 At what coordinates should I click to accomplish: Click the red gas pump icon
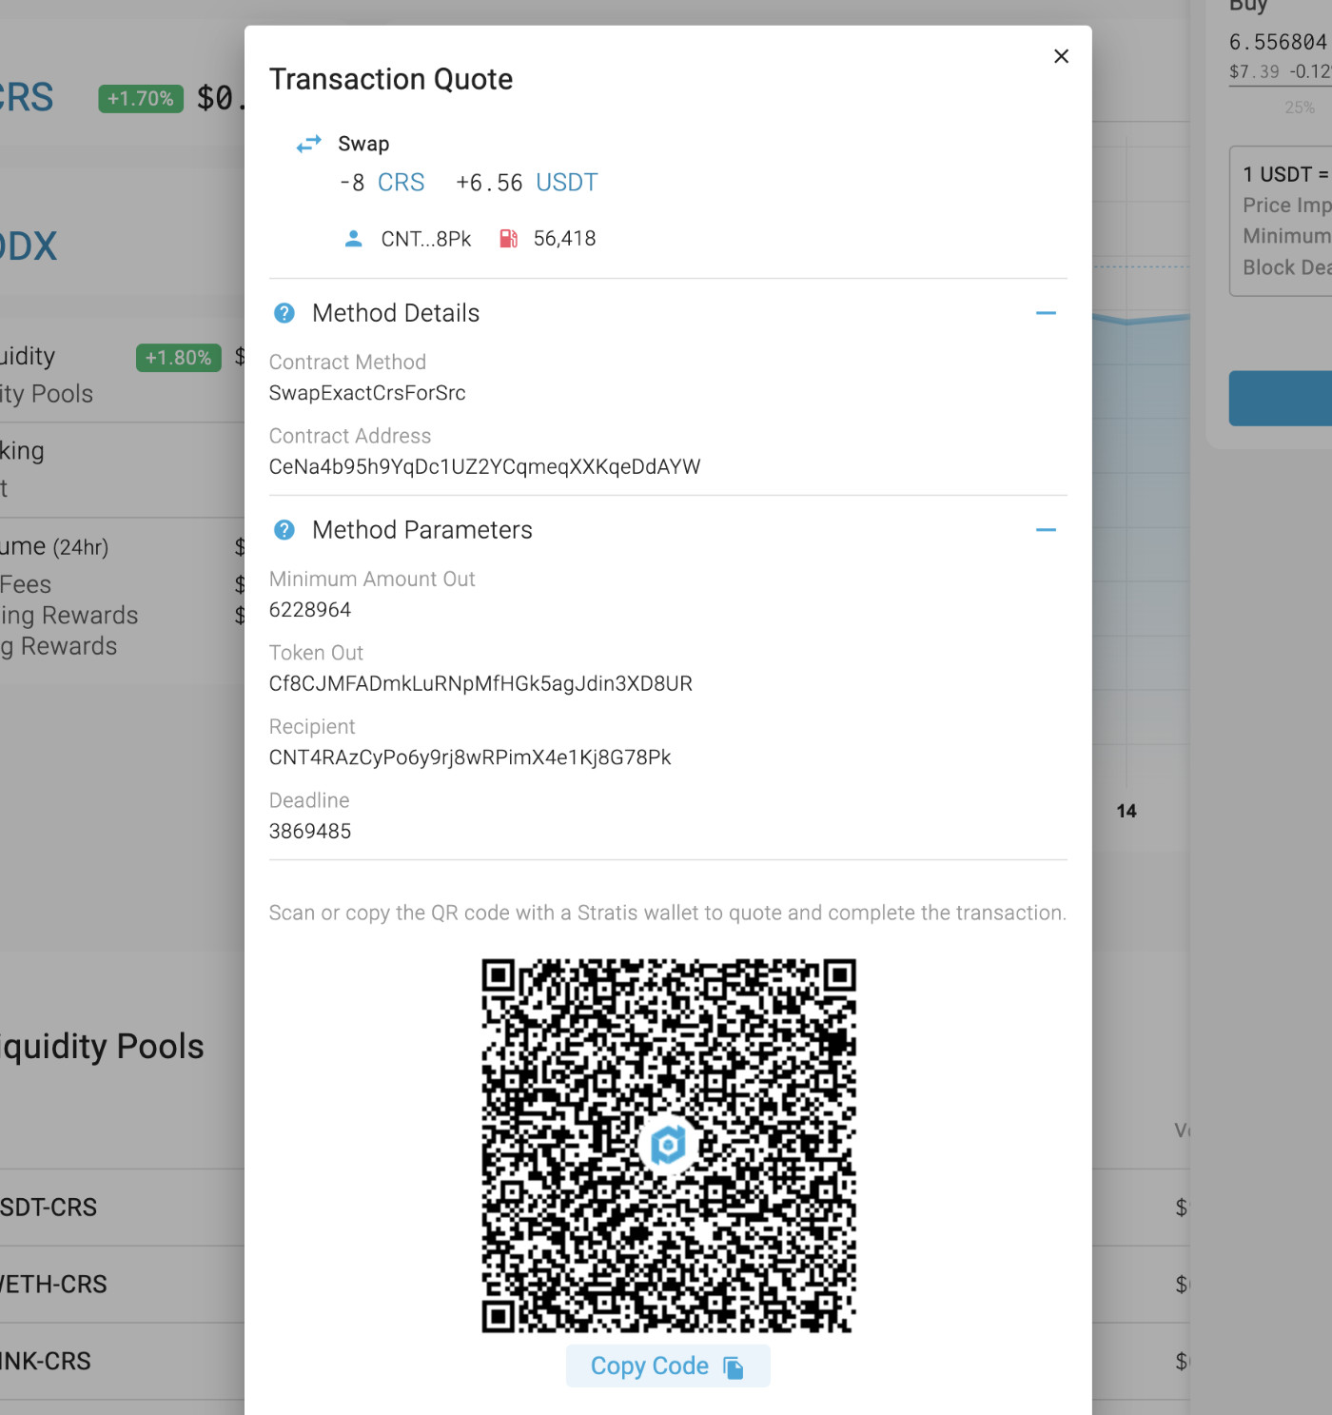click(509, 239)
